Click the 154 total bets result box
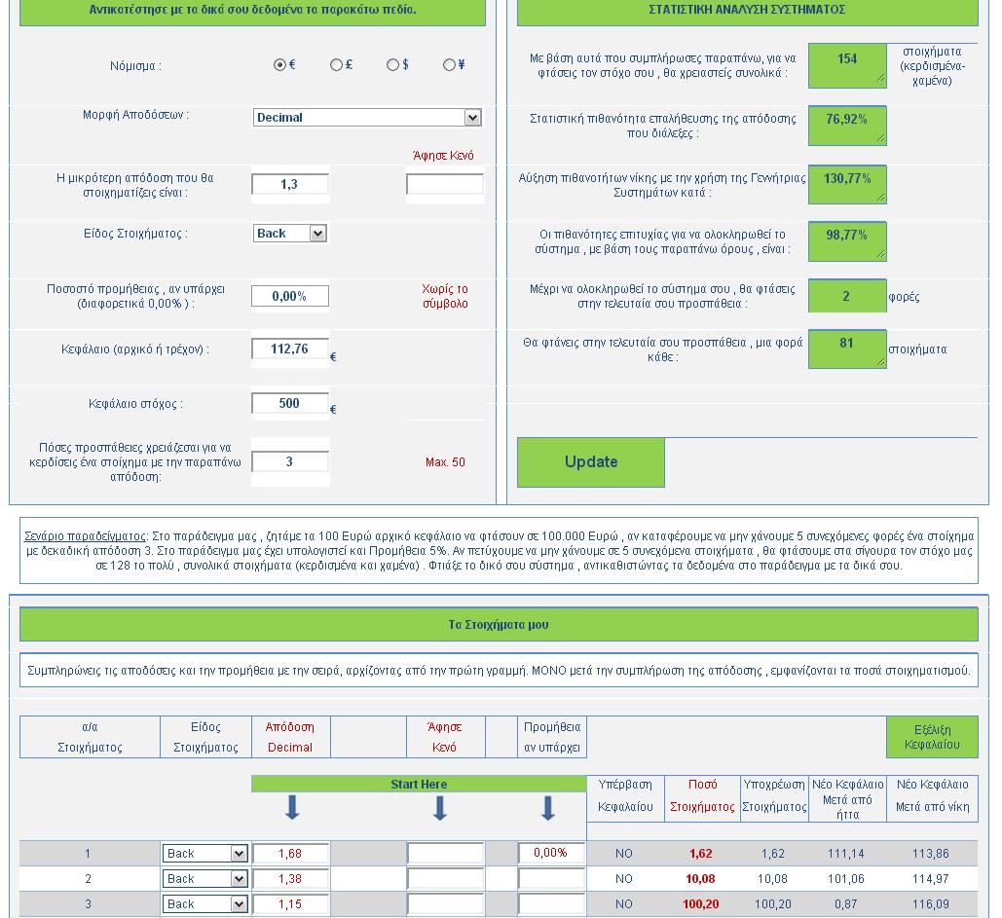This screenshot has height=918, width=1002. (847, 65)
